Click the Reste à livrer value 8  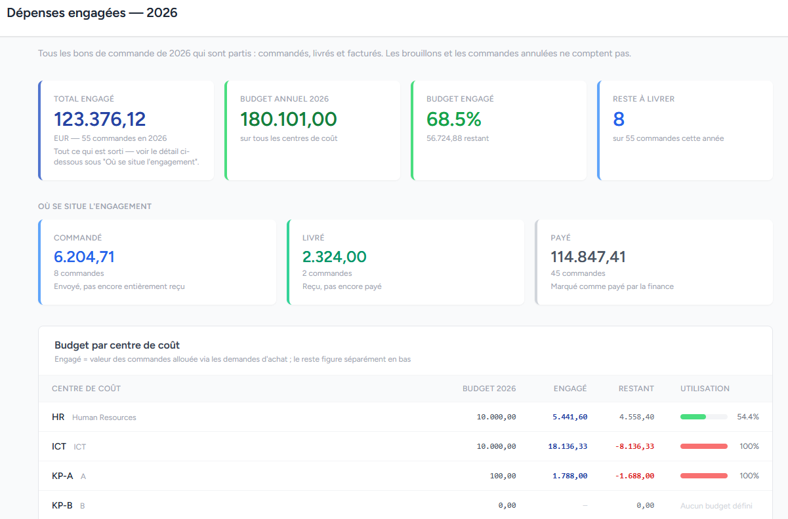pos(619,119)
